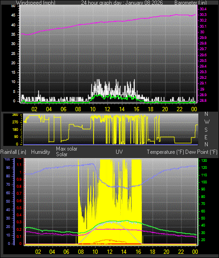This screenshot has height=258, width=219.
Task: Click the 45 windspeed axis value
Action: pos(13,15)
